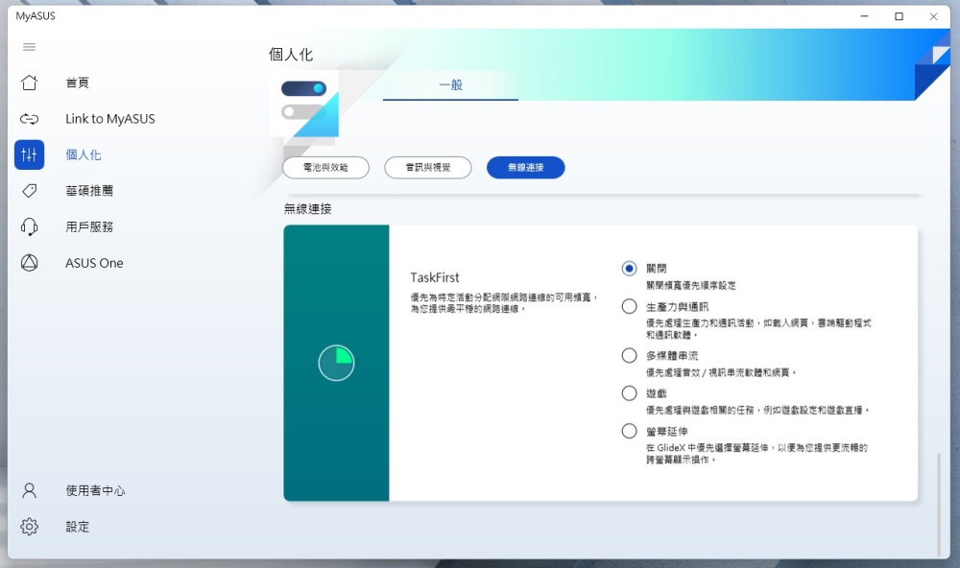The height and width of the screenshot is (568, 960).
Task: Show the 電池與效能 section
Action: coord(325,168)
